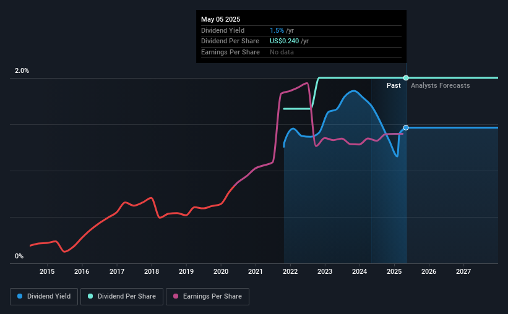Select the blue dividend yield data point marker

tap(406, 128)
